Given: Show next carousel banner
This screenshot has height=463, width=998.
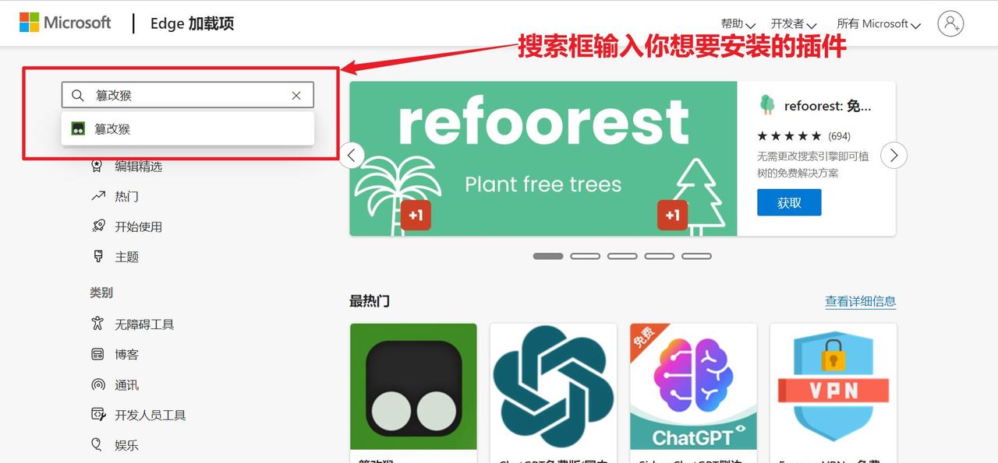Looking at the screenshot, I should (894, 155).
